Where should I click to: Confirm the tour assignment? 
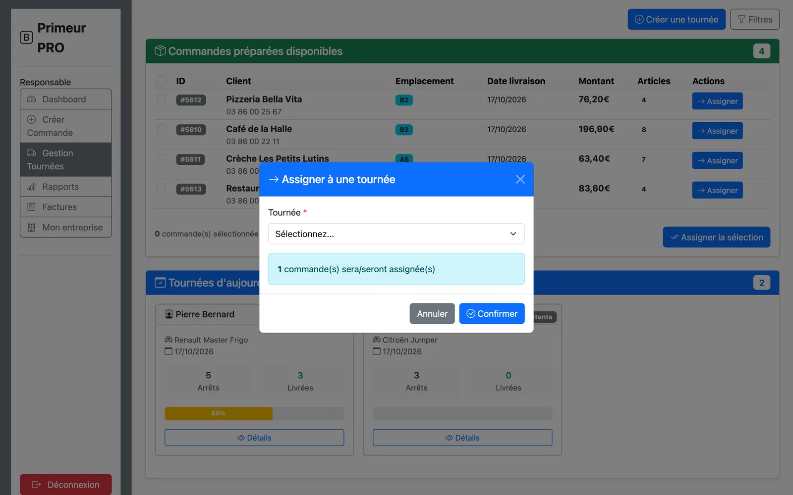[492, 313]
